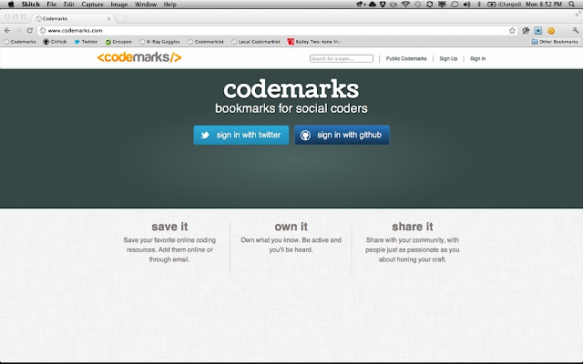Open the Skitch application menu
The height and width of the screenshot is (364, 583).
tap(30, 5)
